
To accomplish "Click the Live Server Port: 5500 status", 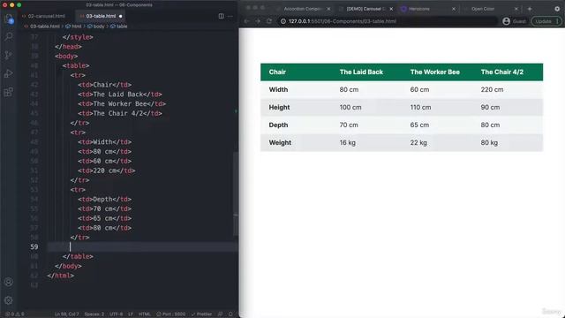I will tap(170, 314).
